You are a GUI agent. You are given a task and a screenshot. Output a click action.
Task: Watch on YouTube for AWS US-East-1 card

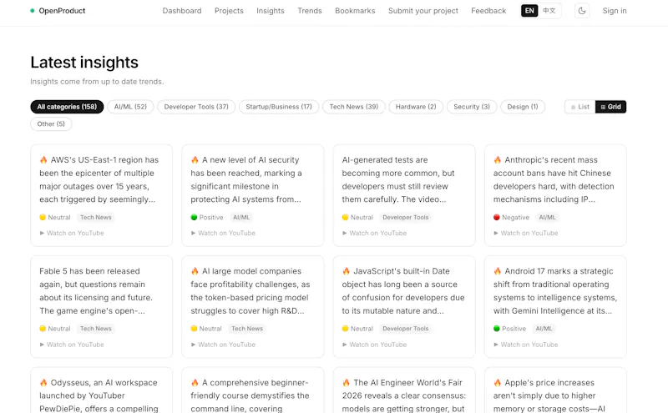coord(72,234)
